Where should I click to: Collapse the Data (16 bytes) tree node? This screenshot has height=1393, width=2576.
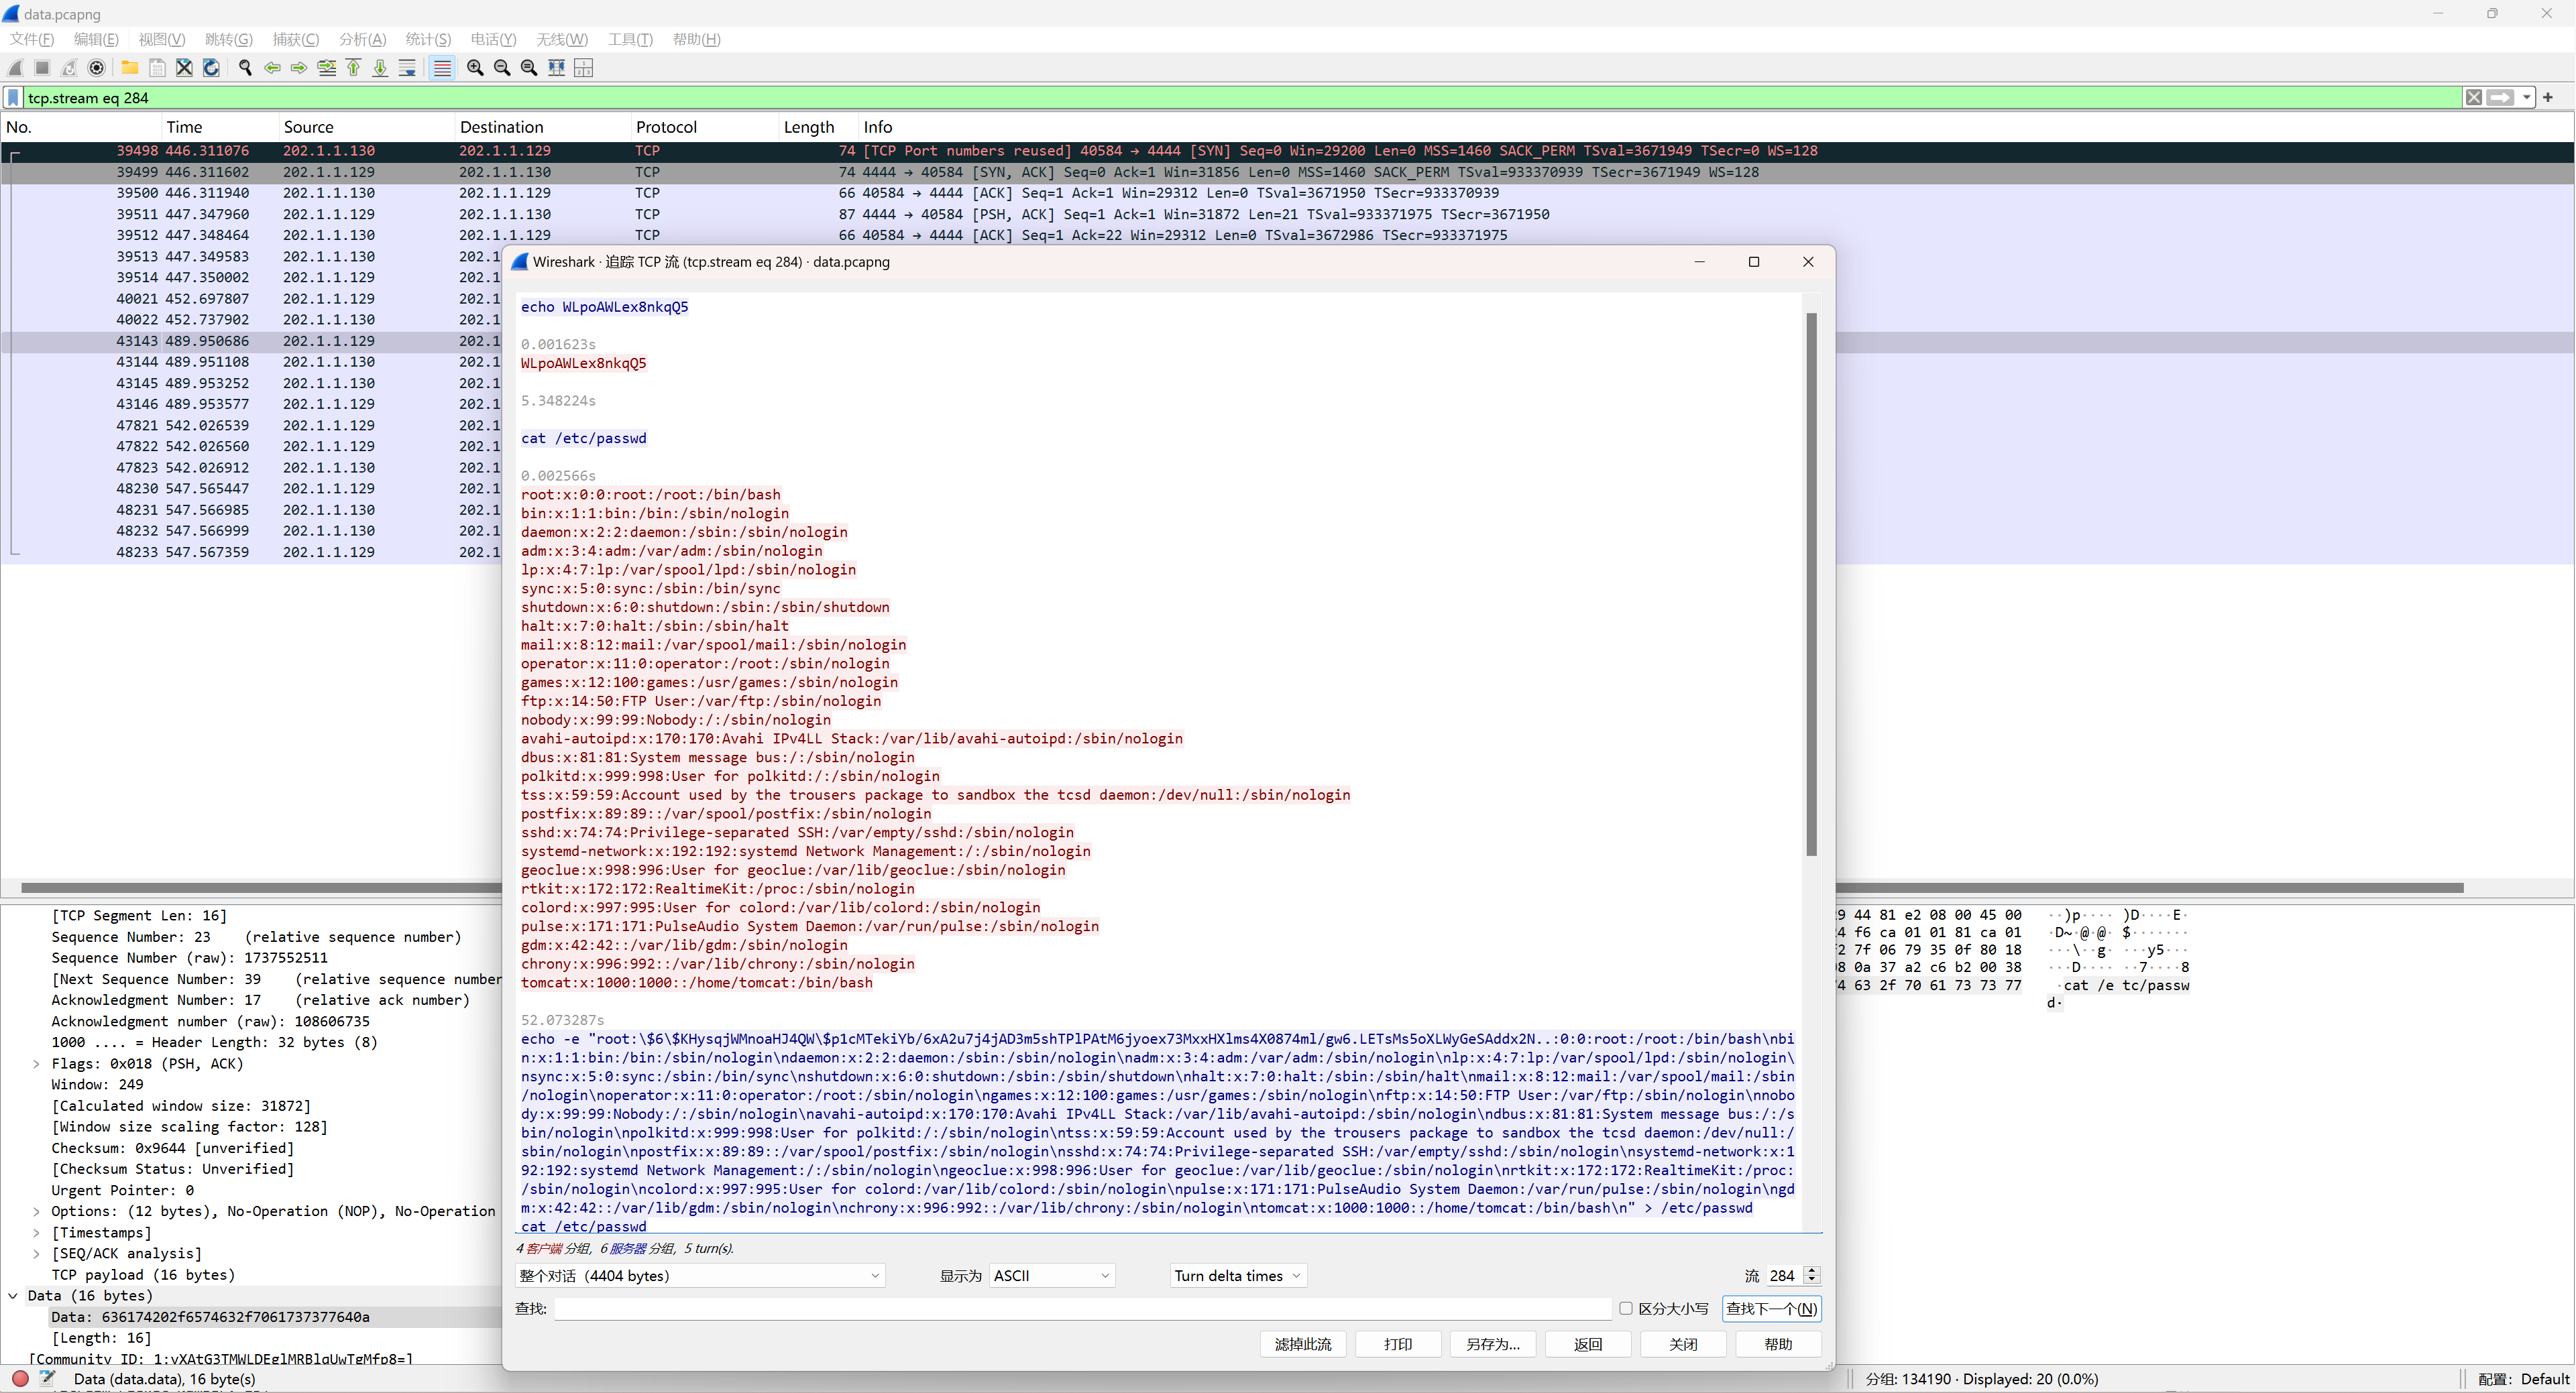pyautogui.click(x=13, y=1295)
